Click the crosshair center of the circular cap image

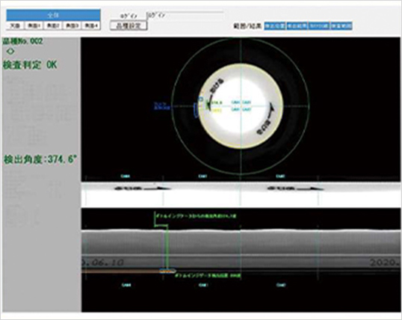point(241,105)
